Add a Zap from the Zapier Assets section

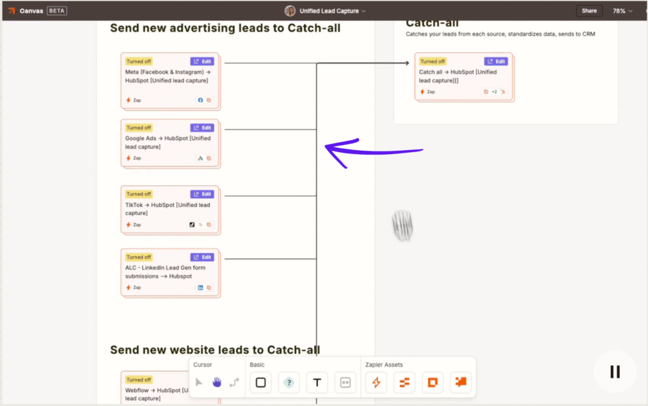[x=376, y=382]
